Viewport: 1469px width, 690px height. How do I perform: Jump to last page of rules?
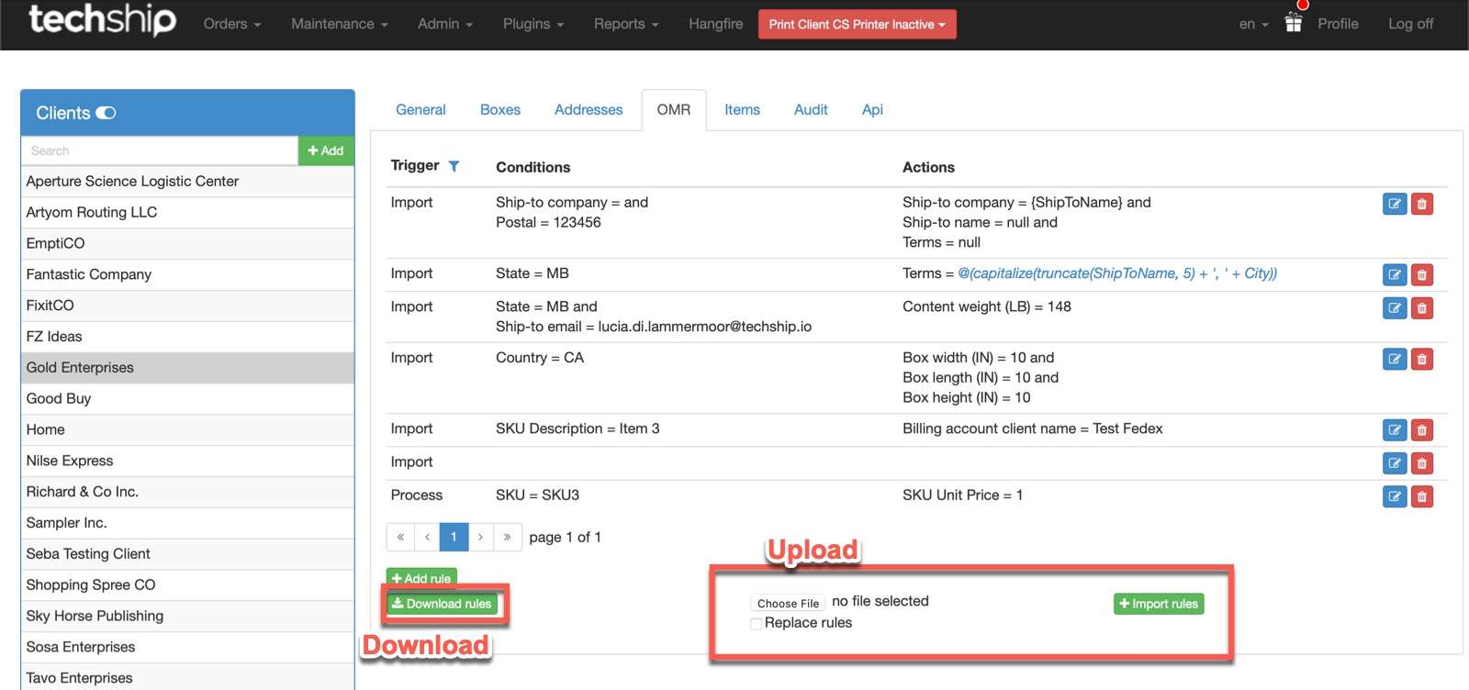pos(507,537)
